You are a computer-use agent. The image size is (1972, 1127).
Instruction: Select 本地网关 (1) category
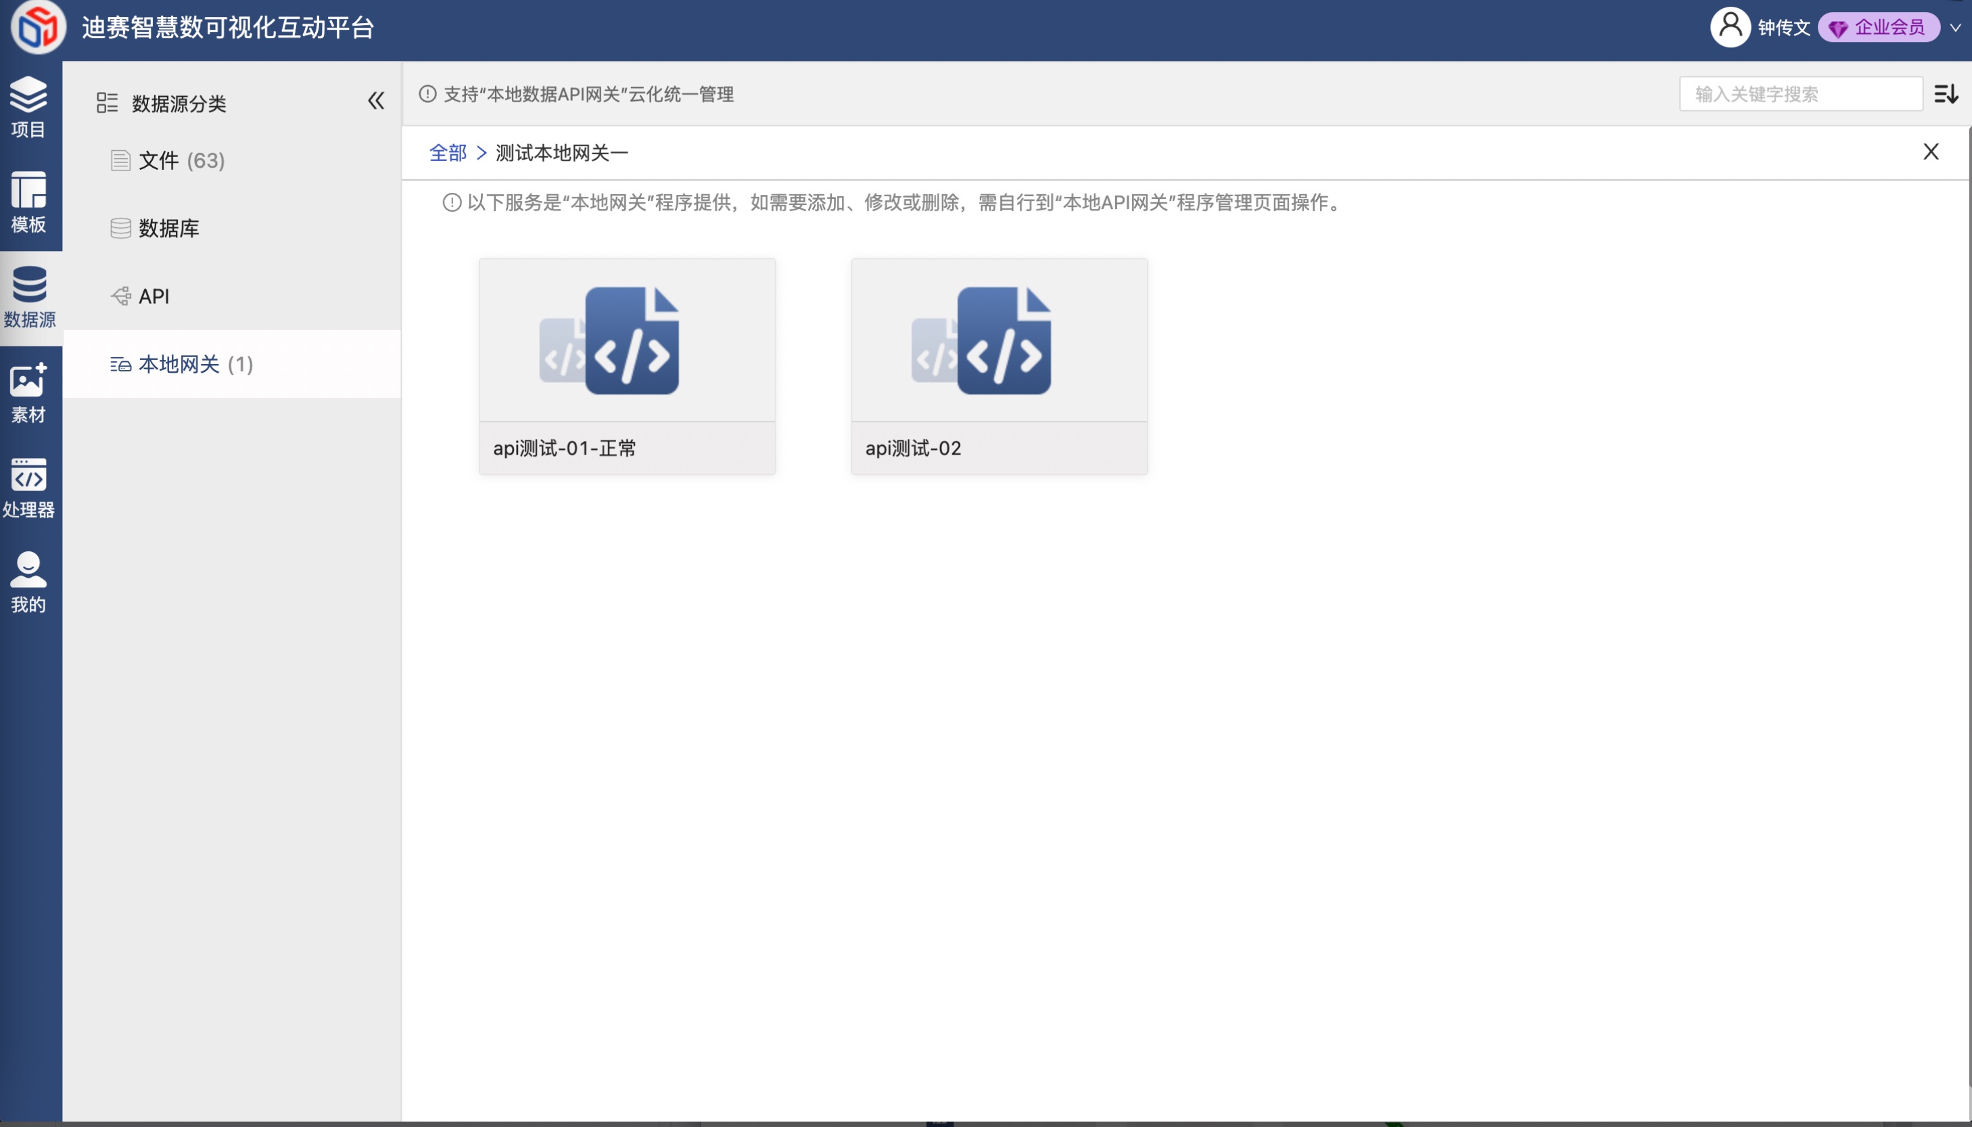[x=195, y=365]
